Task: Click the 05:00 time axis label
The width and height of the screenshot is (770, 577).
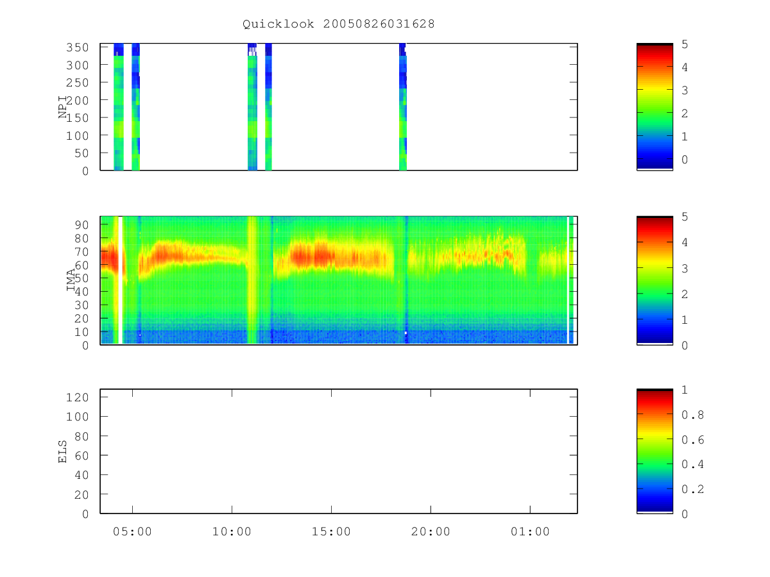Action: pyautogui.click(x=133, y=531)
